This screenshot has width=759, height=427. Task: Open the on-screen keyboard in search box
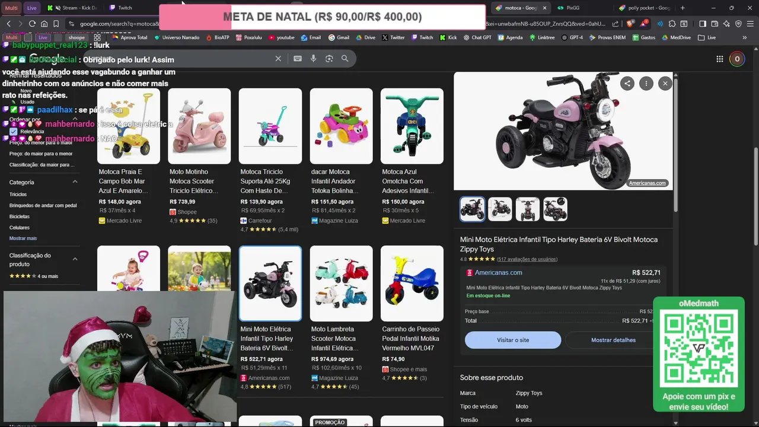pyautogui.click(x=298, y=59)
